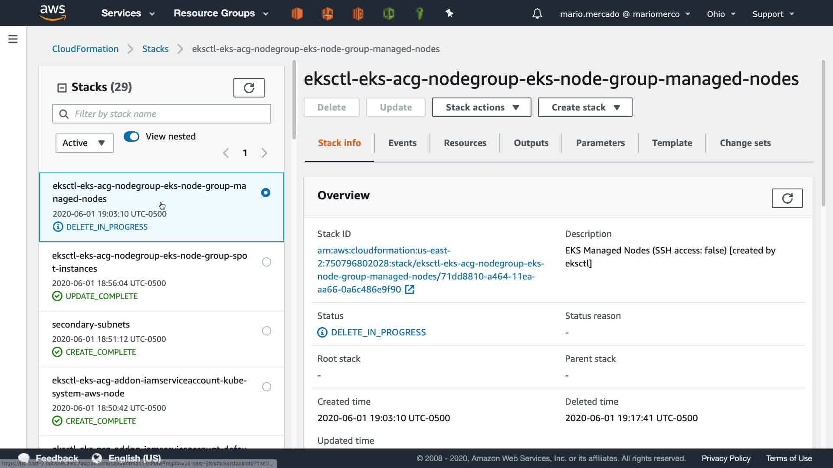833x468 pixels.
Task: Click the green key service shortcut icon
Action: 420,14
